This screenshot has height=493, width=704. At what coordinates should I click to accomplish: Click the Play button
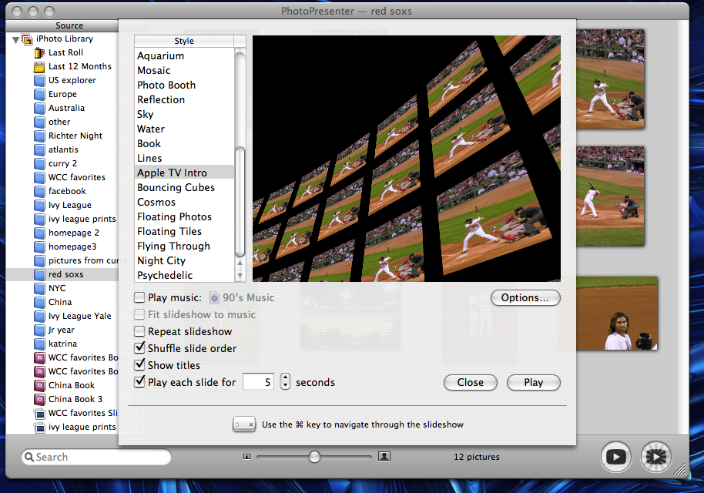(533, 383)
